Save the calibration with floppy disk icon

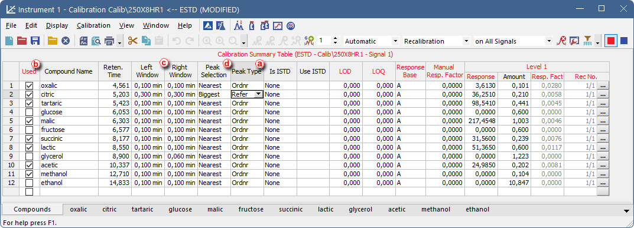coord(35,41)
